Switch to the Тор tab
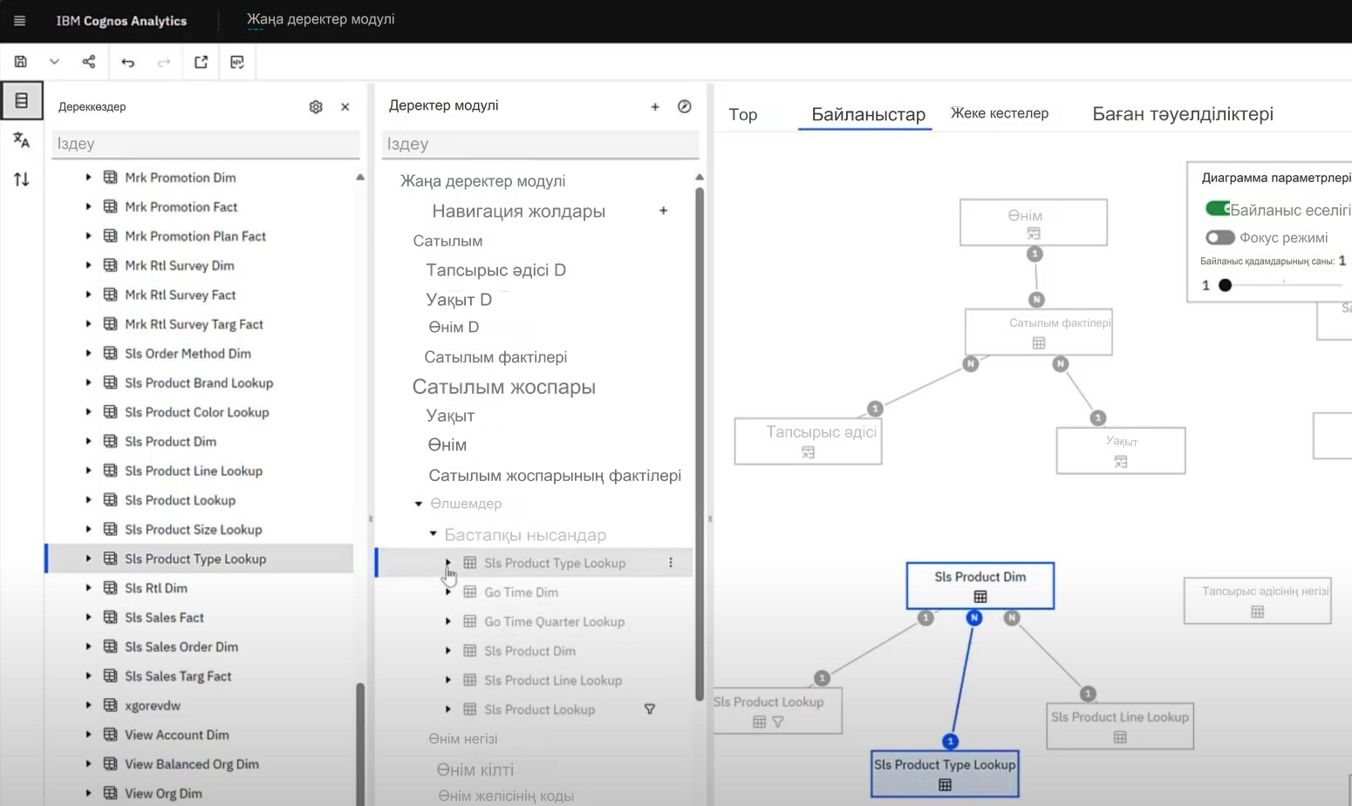Viewport: 1352px width, 806px height. coord(743,114)
